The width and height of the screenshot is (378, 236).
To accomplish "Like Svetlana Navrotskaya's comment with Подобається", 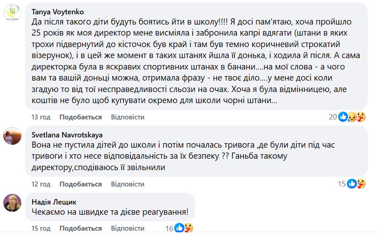I will pyautogui.click(x=80, y=184).
